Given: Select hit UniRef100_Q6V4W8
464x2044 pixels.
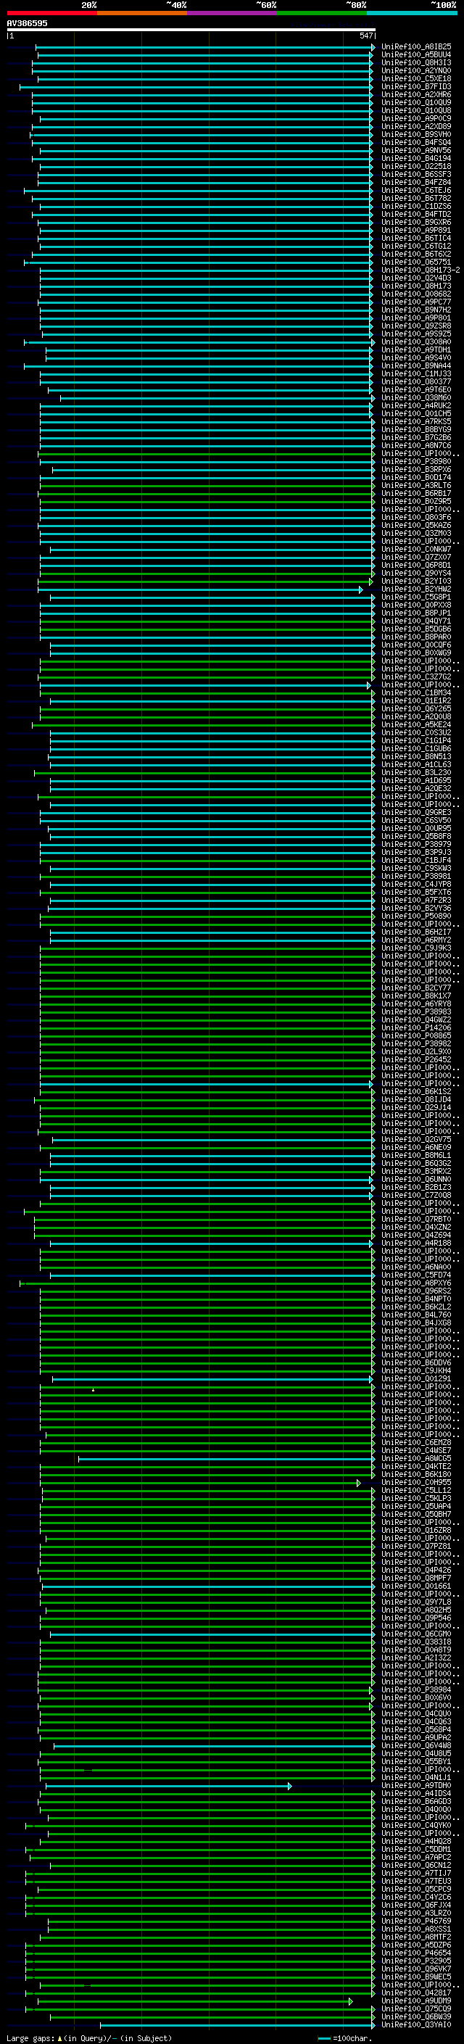Looking at the screenshot, I should click(415, 1746).
